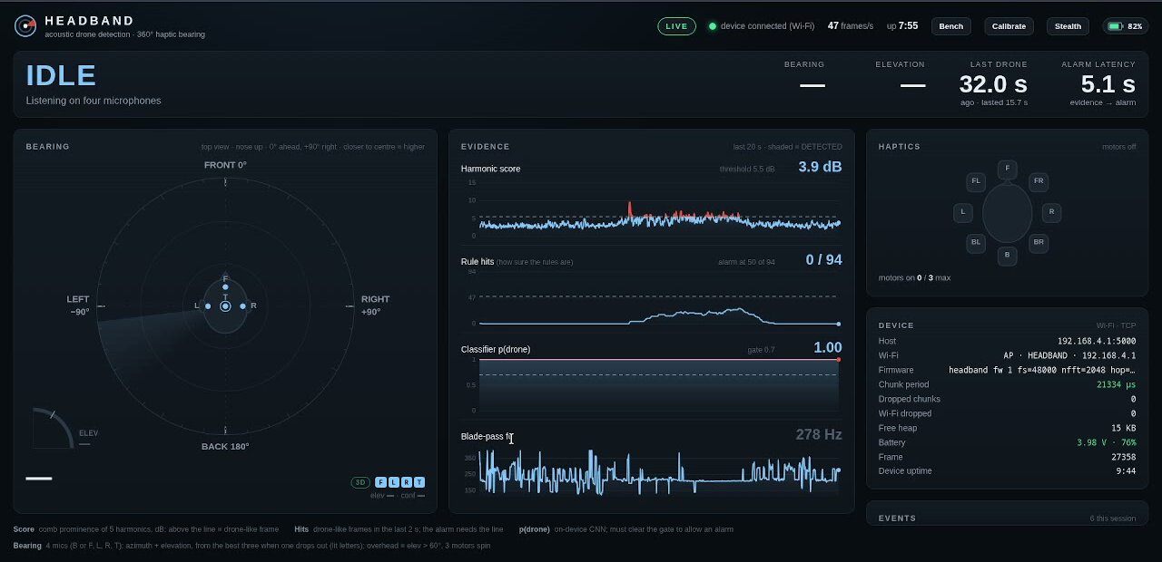Click the centre microphone marker on bearing radar
Image resolution: width=1162 pixels, height=562 pixels.
225,306
